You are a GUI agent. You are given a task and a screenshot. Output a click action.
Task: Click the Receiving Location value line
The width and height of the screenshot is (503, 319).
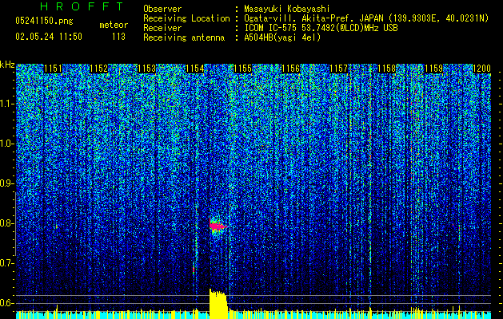click(366, 18)
